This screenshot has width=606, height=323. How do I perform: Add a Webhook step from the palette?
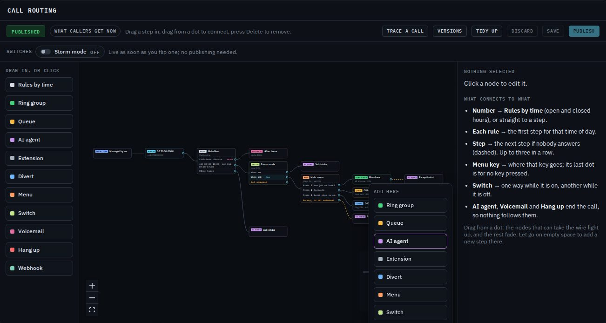[x=39, y=268]
